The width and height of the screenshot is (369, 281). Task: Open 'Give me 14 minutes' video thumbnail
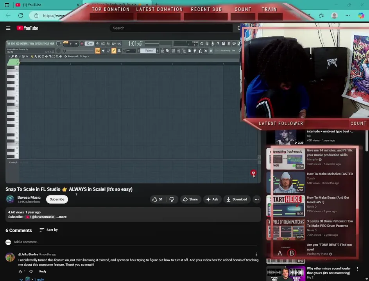tap(286, 159)
